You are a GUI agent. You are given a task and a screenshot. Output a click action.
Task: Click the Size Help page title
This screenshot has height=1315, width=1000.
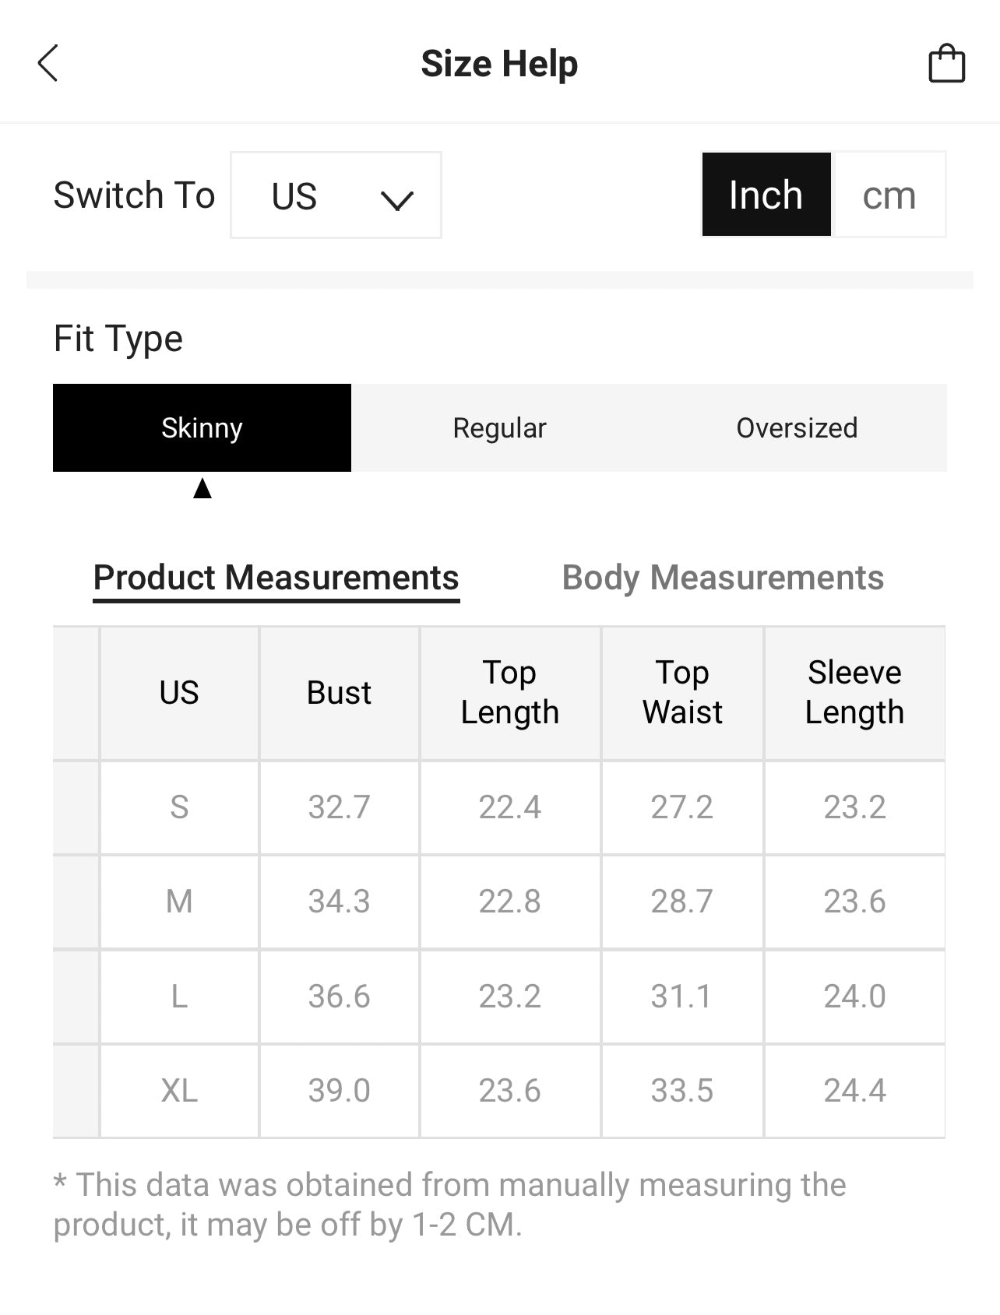click(x=499, y=64)
